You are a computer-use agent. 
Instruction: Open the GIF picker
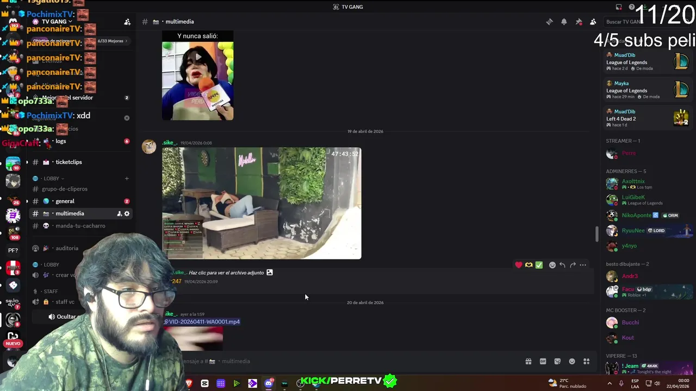point(543,361)
